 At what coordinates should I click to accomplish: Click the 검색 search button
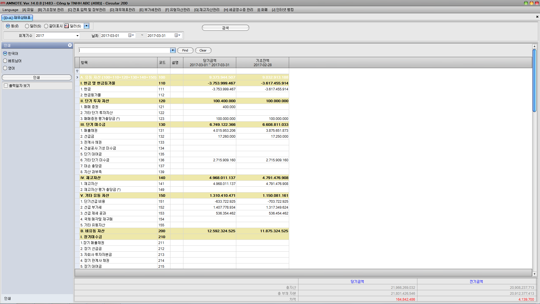tap(225, 28)
